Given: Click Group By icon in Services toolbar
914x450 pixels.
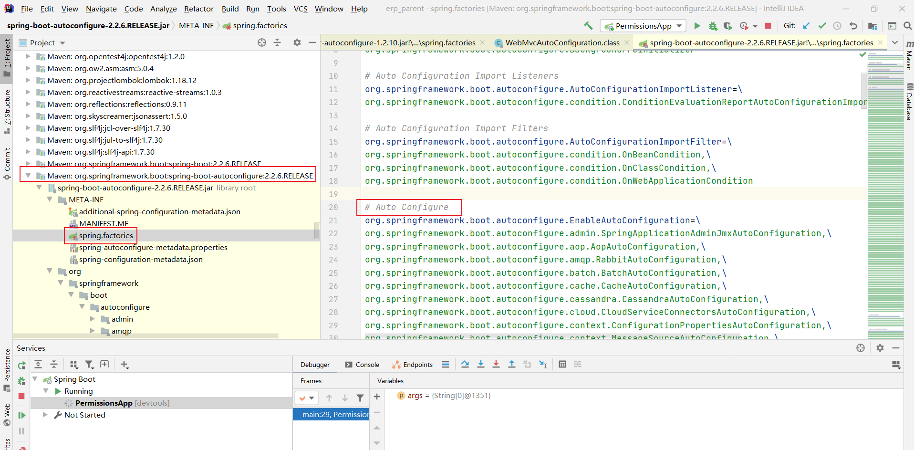Looking at the screenshot, I should [x=73, y=365].
